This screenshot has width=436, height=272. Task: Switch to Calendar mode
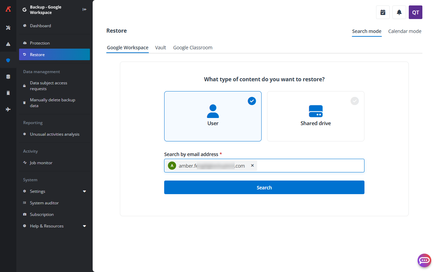[405, 31]
